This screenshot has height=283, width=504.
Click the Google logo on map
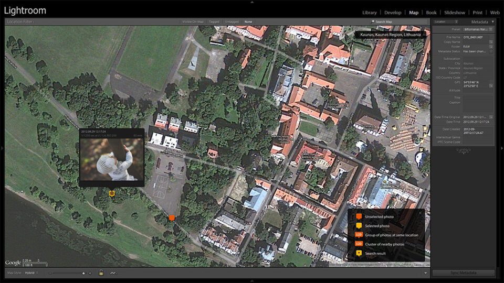tap(13, 263)
